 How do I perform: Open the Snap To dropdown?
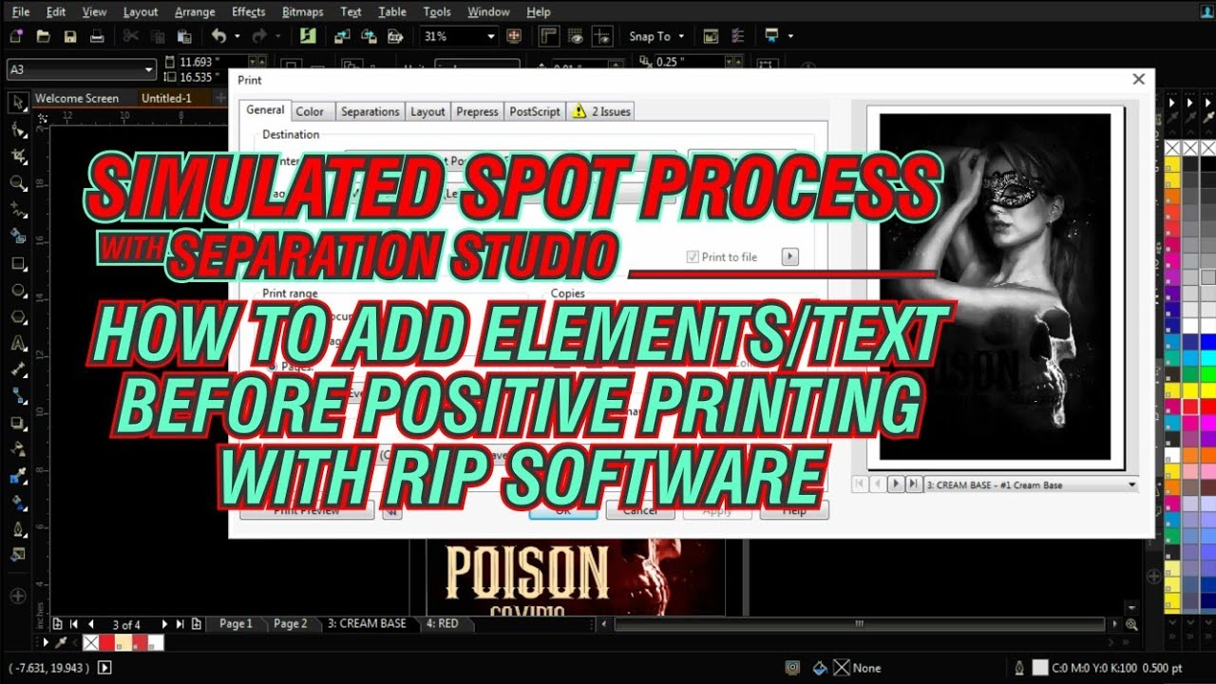click(655, 36)
